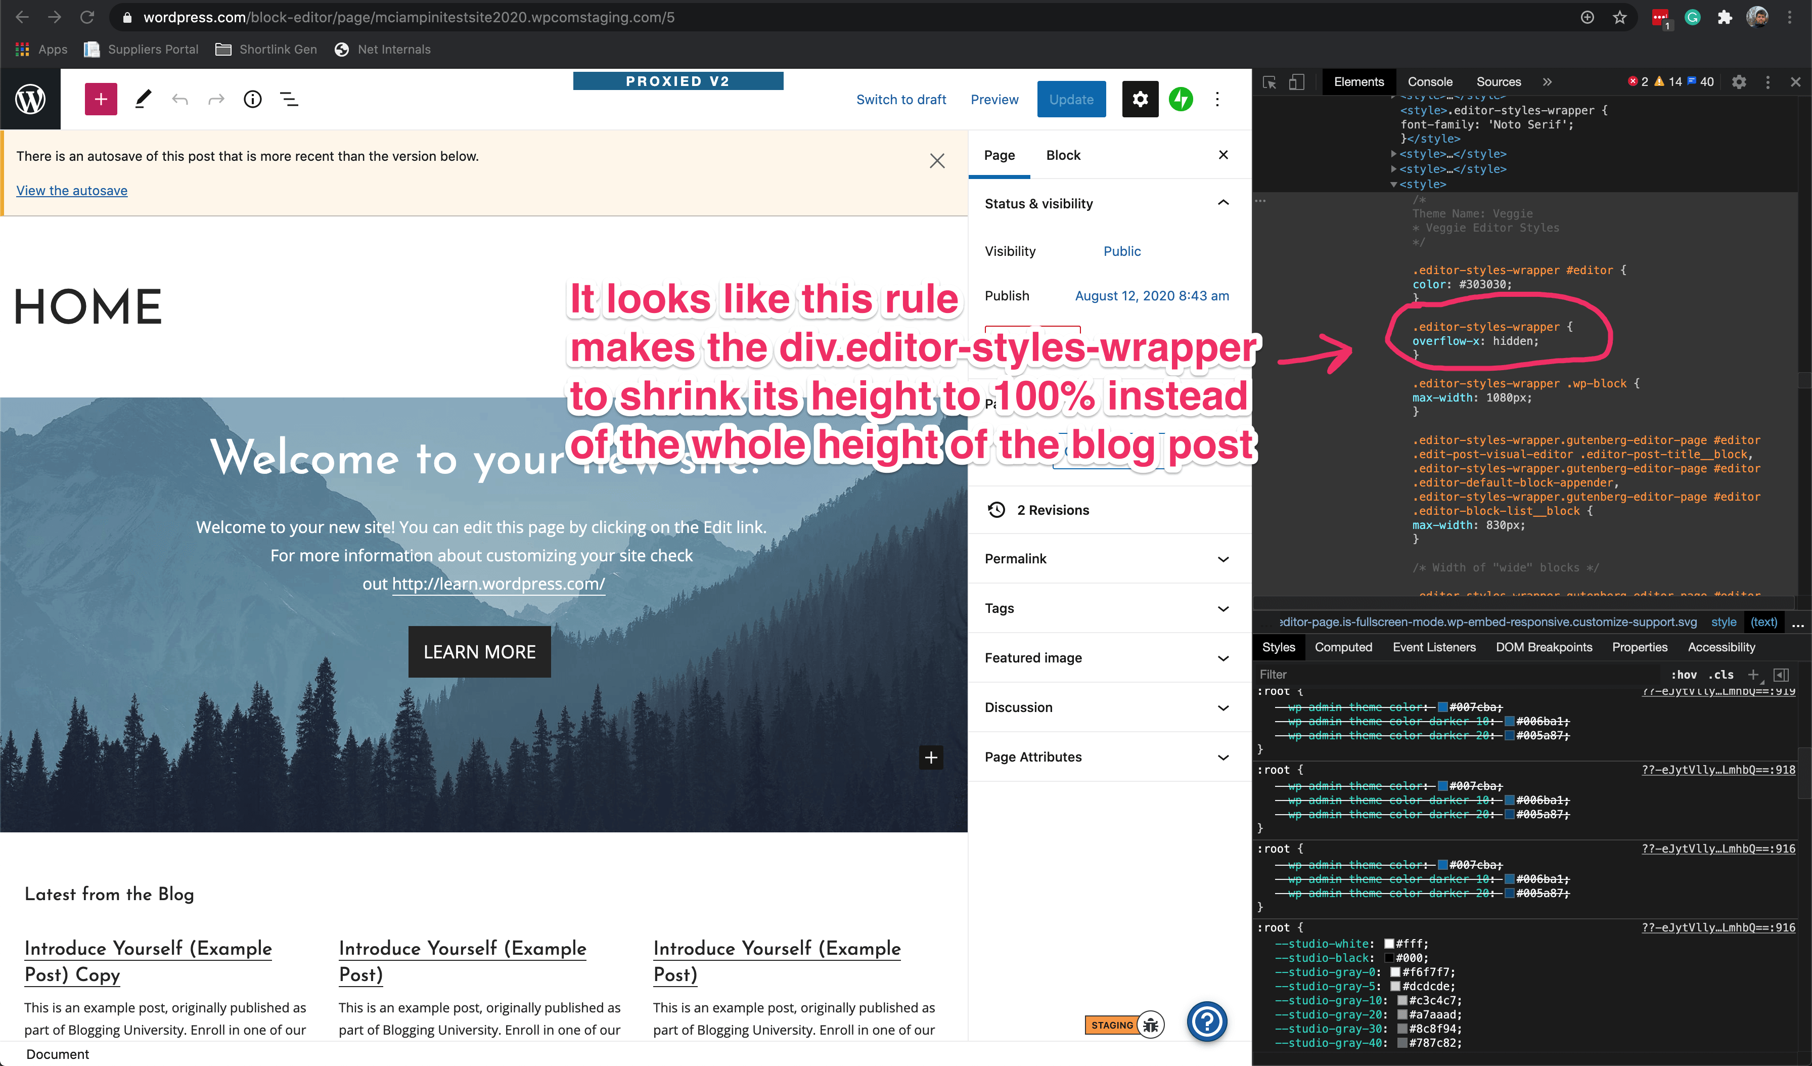Open the block inserter plus button
The height and width of the screenshot is (1066, 1812).
tap(101, 99)
